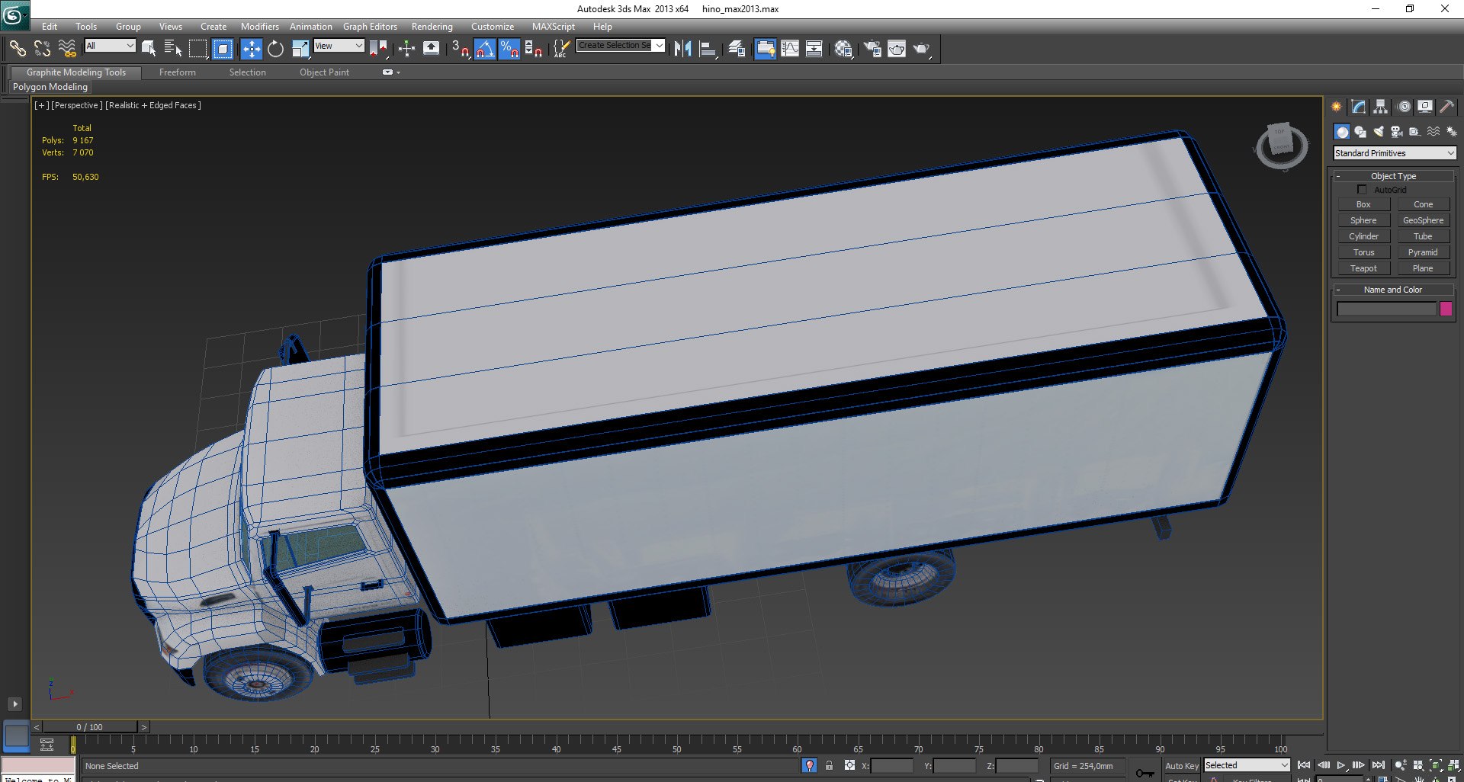
Task: Open the selection filter All dropdown
Action: tap(110, 46)
